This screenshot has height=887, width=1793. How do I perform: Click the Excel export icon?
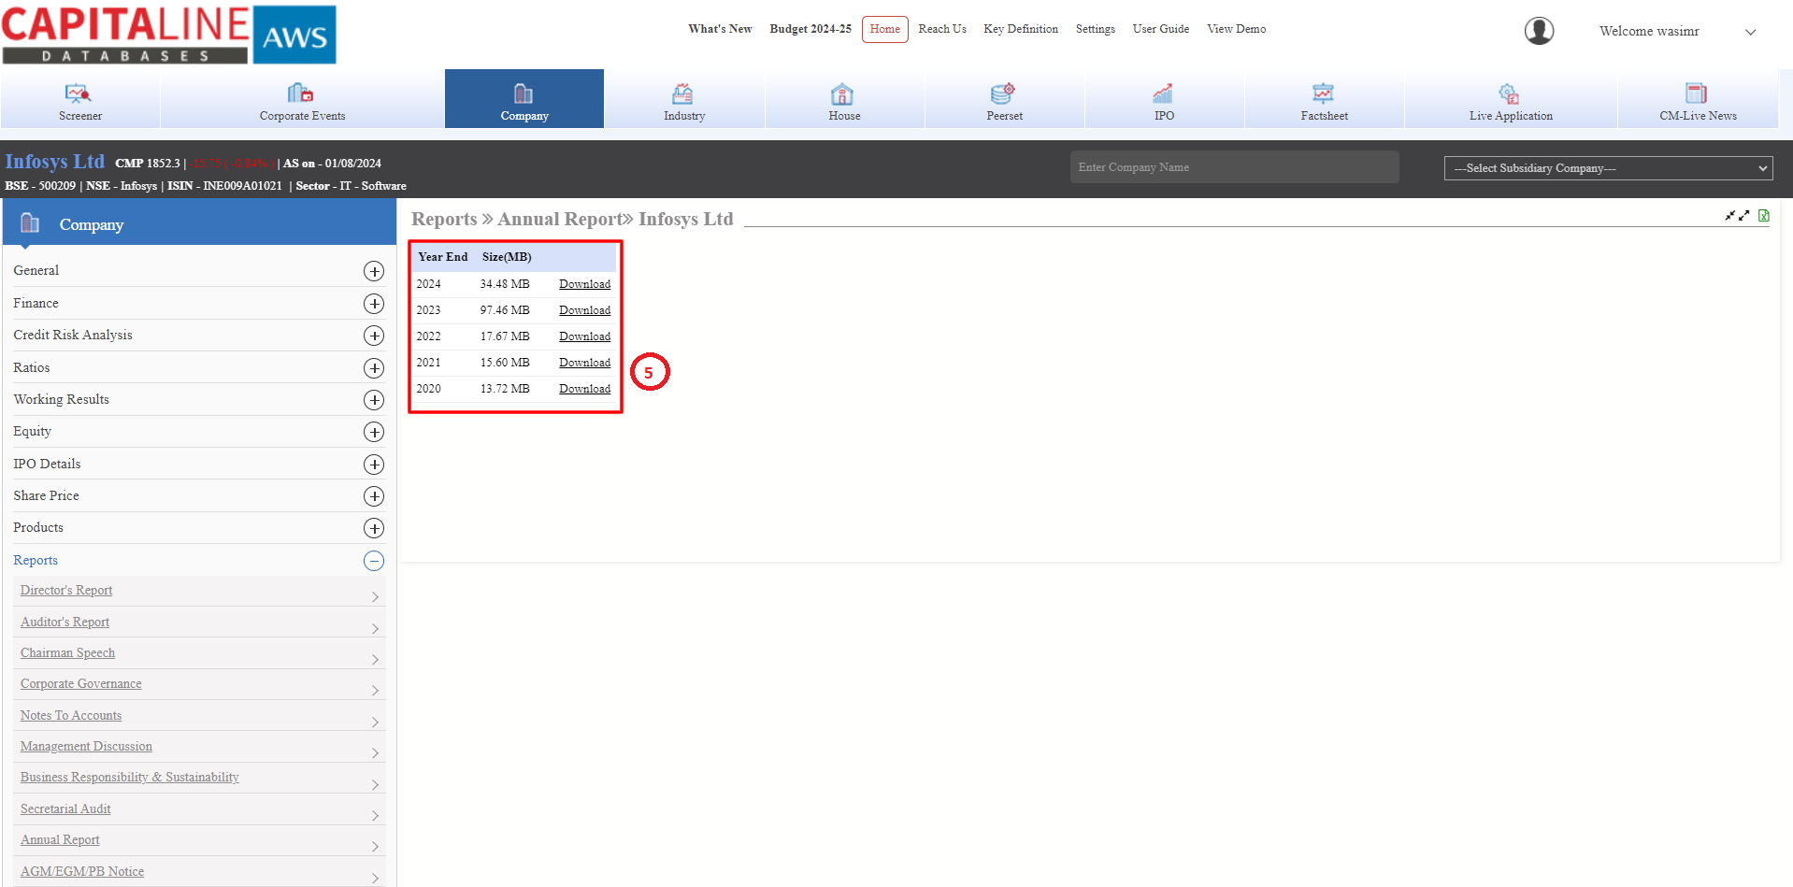click(x=1764, y=216)
